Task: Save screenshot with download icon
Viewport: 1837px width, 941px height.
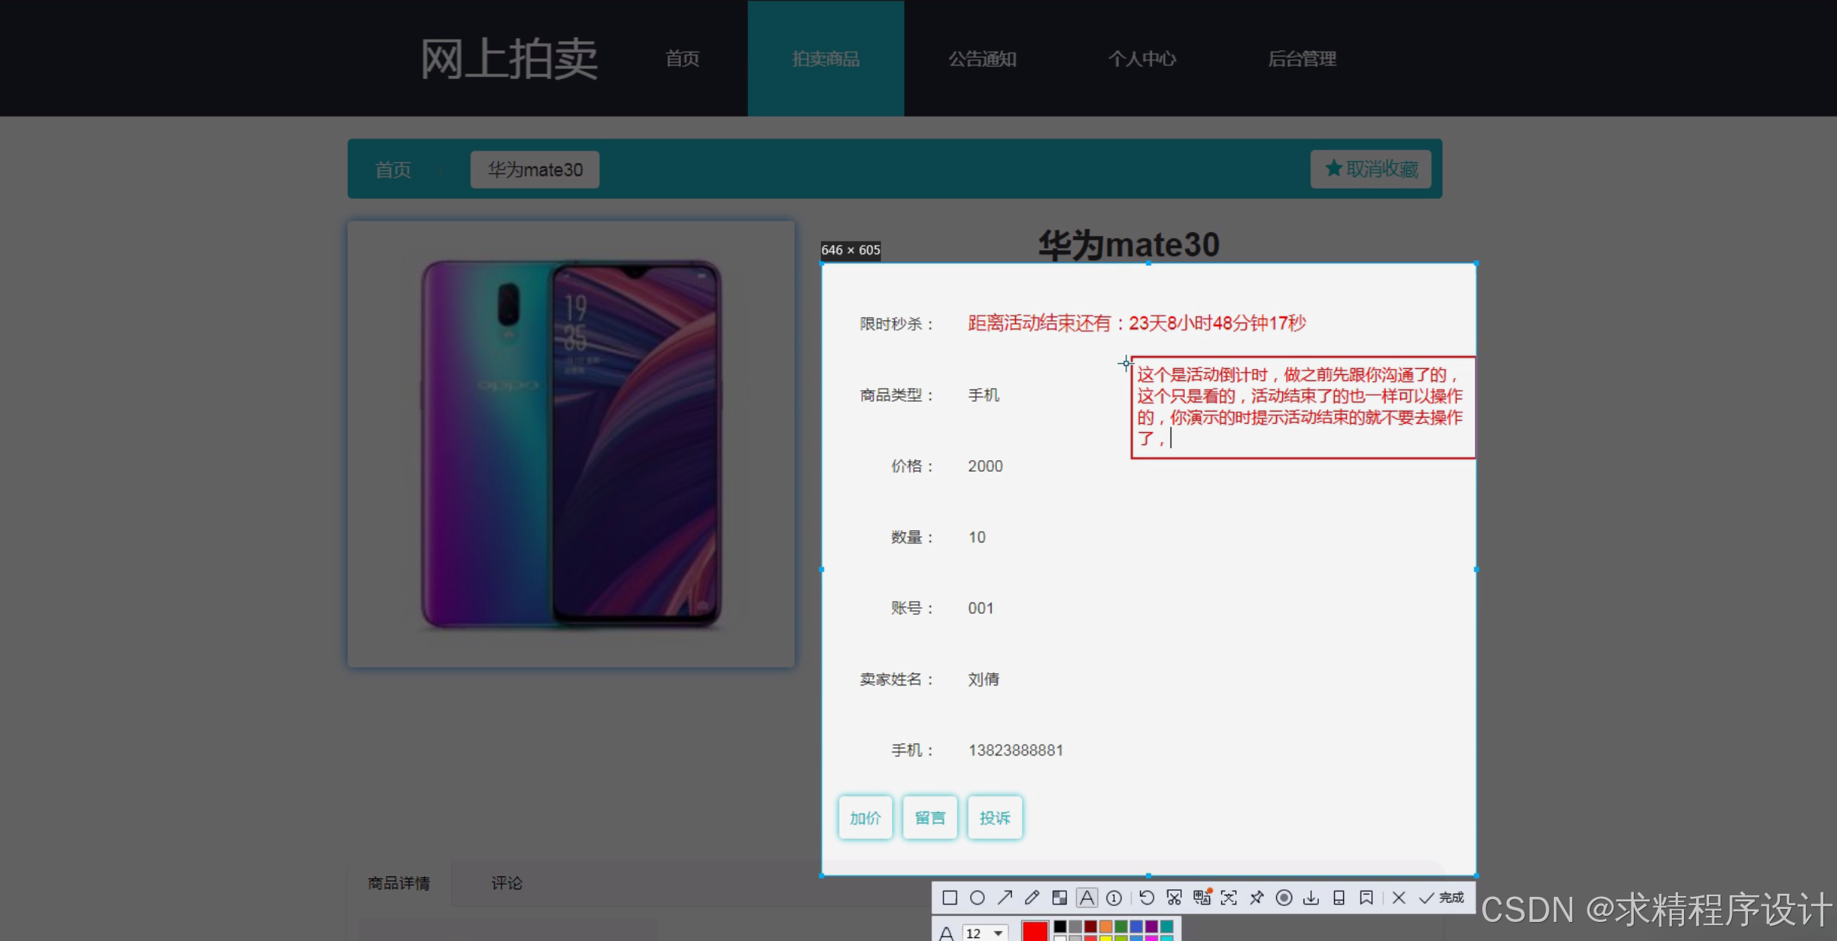Action: 1311,898
